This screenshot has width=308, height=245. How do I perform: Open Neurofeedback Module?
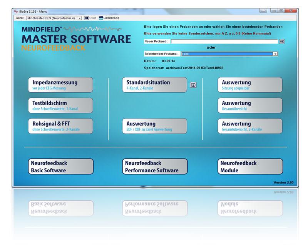[x=250, y=166]
